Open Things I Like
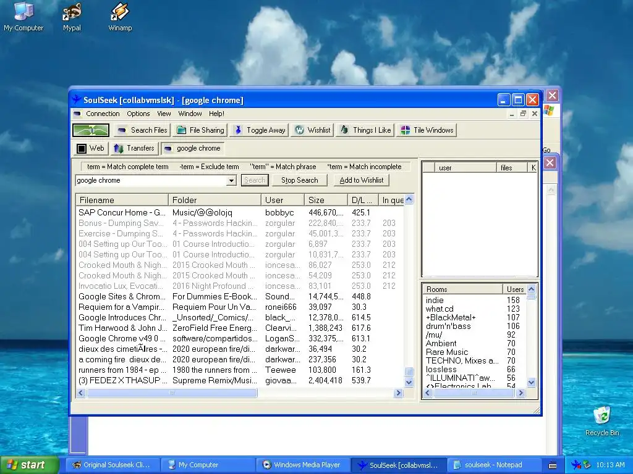633x474 pixels. point(366,130)
